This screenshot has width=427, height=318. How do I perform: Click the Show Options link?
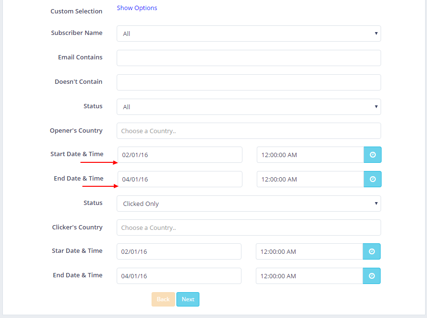point(137,8)
